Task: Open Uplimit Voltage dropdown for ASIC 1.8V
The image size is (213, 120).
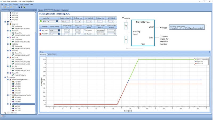Action: pos(59,30)
